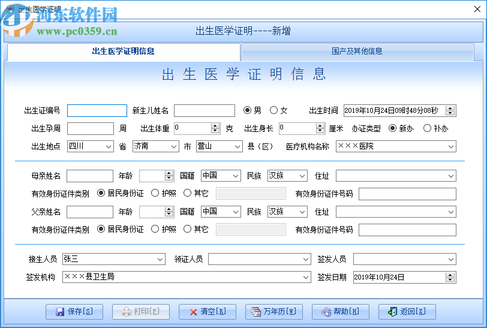Switch to 出生医学证明信息 tab
487x328 pixels.
(124, 51)
